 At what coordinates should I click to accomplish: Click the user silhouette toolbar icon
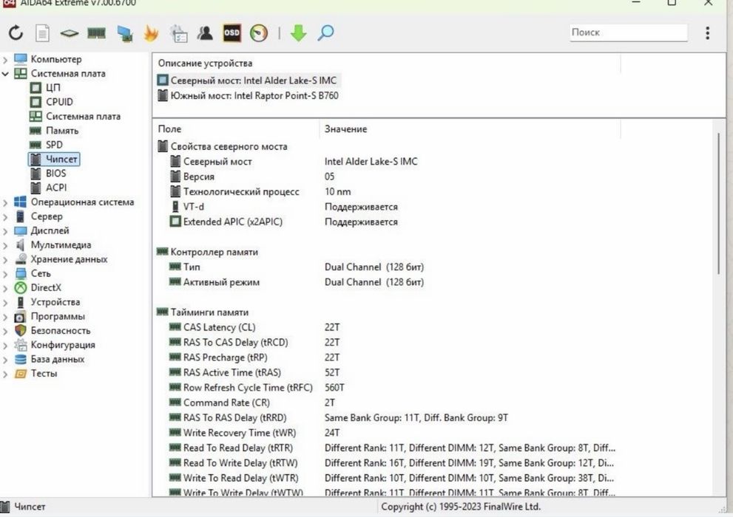tap(205, 33)
